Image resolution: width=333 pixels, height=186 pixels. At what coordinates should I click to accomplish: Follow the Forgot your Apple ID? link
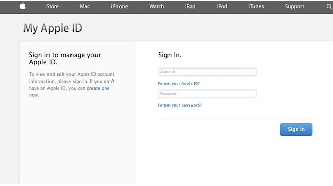point(179,83)
